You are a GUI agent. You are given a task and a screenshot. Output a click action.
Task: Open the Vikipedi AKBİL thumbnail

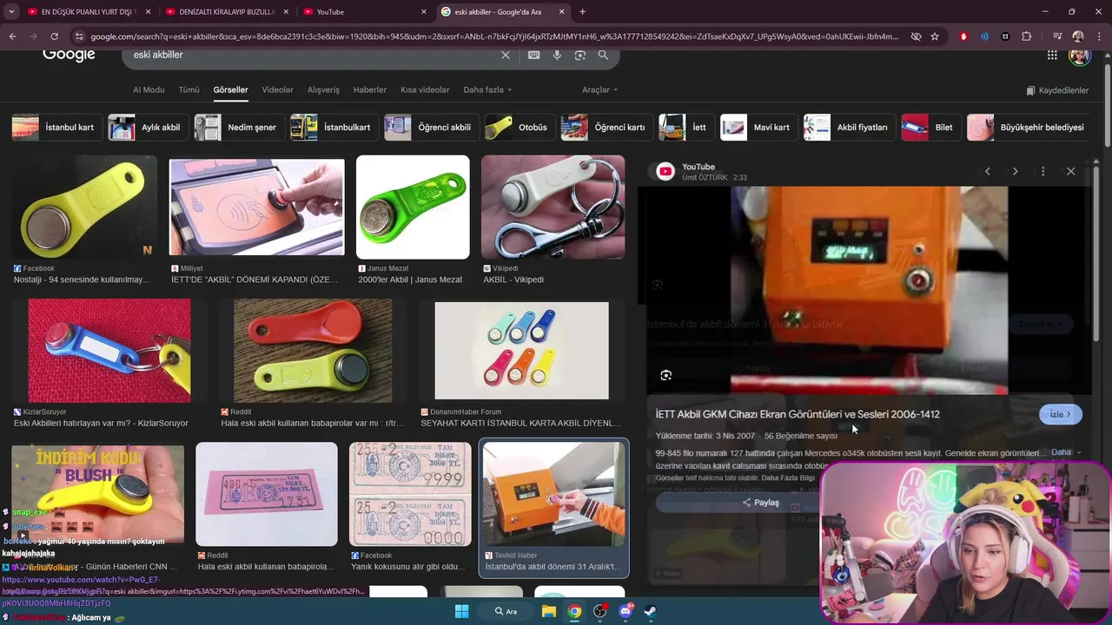553,208
